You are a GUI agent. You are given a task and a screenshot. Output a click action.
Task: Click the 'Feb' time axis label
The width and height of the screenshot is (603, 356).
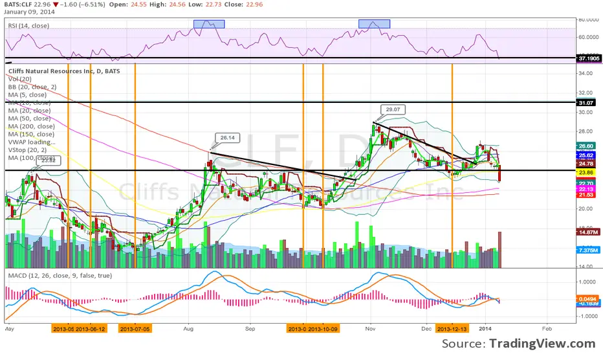pos(547,329)
